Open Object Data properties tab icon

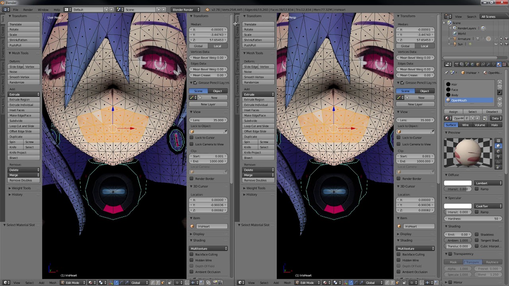point(493,64)
